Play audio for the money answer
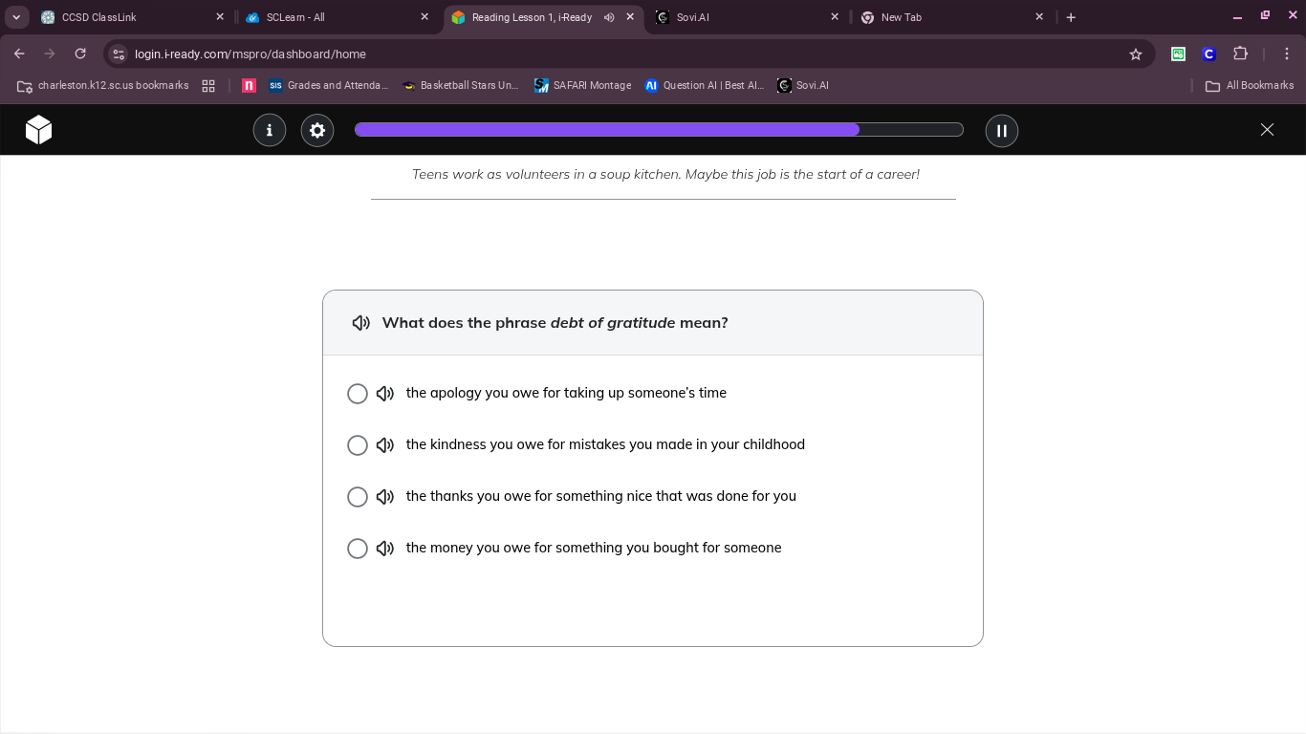 pos(385,549)
